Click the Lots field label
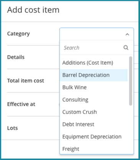Screen dimensions: 140x160 coord(13,128)
